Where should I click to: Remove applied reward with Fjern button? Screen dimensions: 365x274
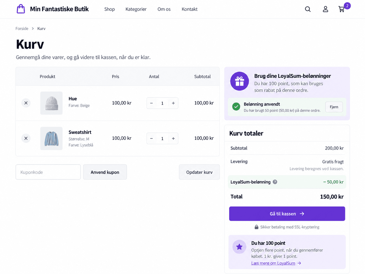click(334, 107)
